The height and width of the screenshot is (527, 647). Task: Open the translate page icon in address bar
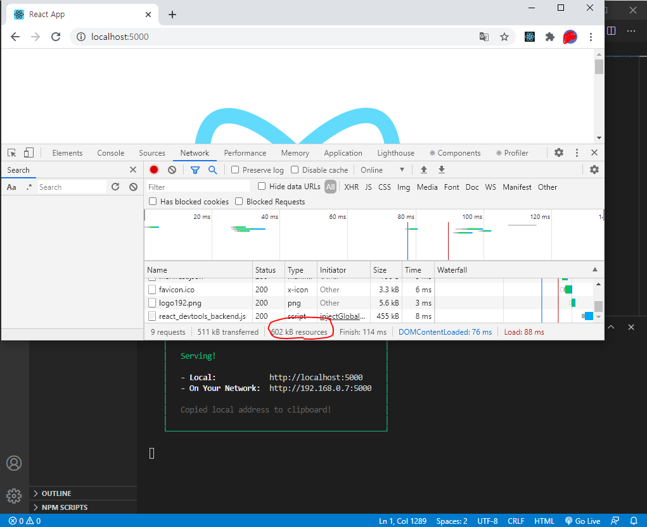point(484,37)
